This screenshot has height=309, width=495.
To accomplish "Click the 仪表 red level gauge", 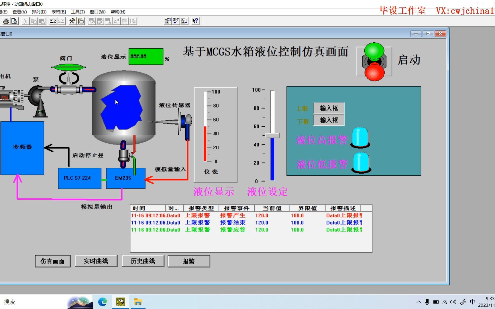I will (x=205, y=127).
